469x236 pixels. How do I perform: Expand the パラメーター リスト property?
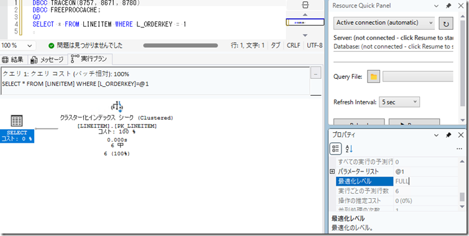coord(332,171)
